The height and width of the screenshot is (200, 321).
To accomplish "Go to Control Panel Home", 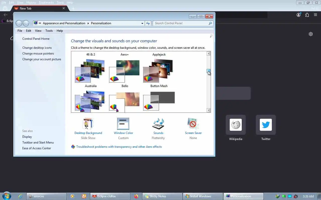I will click(x=36, y=39).
